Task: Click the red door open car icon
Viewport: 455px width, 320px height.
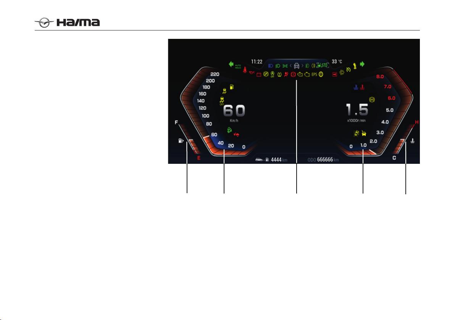Action: 237,134
